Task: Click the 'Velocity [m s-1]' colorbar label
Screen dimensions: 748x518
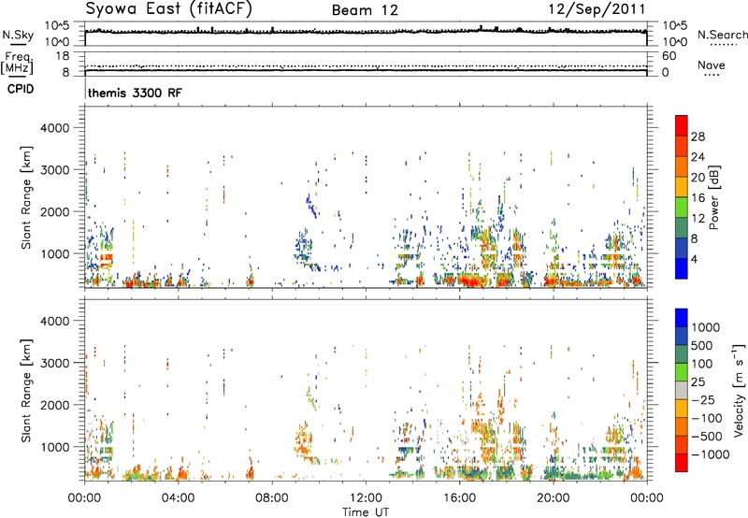Action: [x=739, y=390]
